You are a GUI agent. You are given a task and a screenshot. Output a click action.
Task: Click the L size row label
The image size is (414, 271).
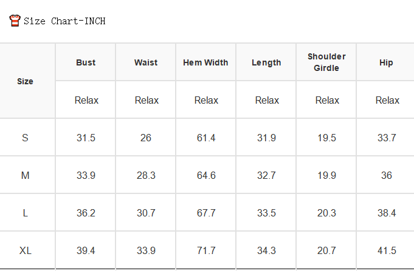coord(25,213)
